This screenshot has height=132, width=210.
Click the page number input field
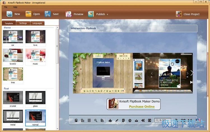click(x=163, y=120)
